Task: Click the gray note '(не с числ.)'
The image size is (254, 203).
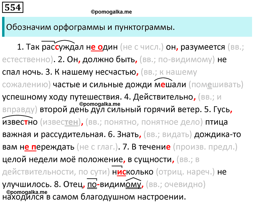Action: [142, 47]
